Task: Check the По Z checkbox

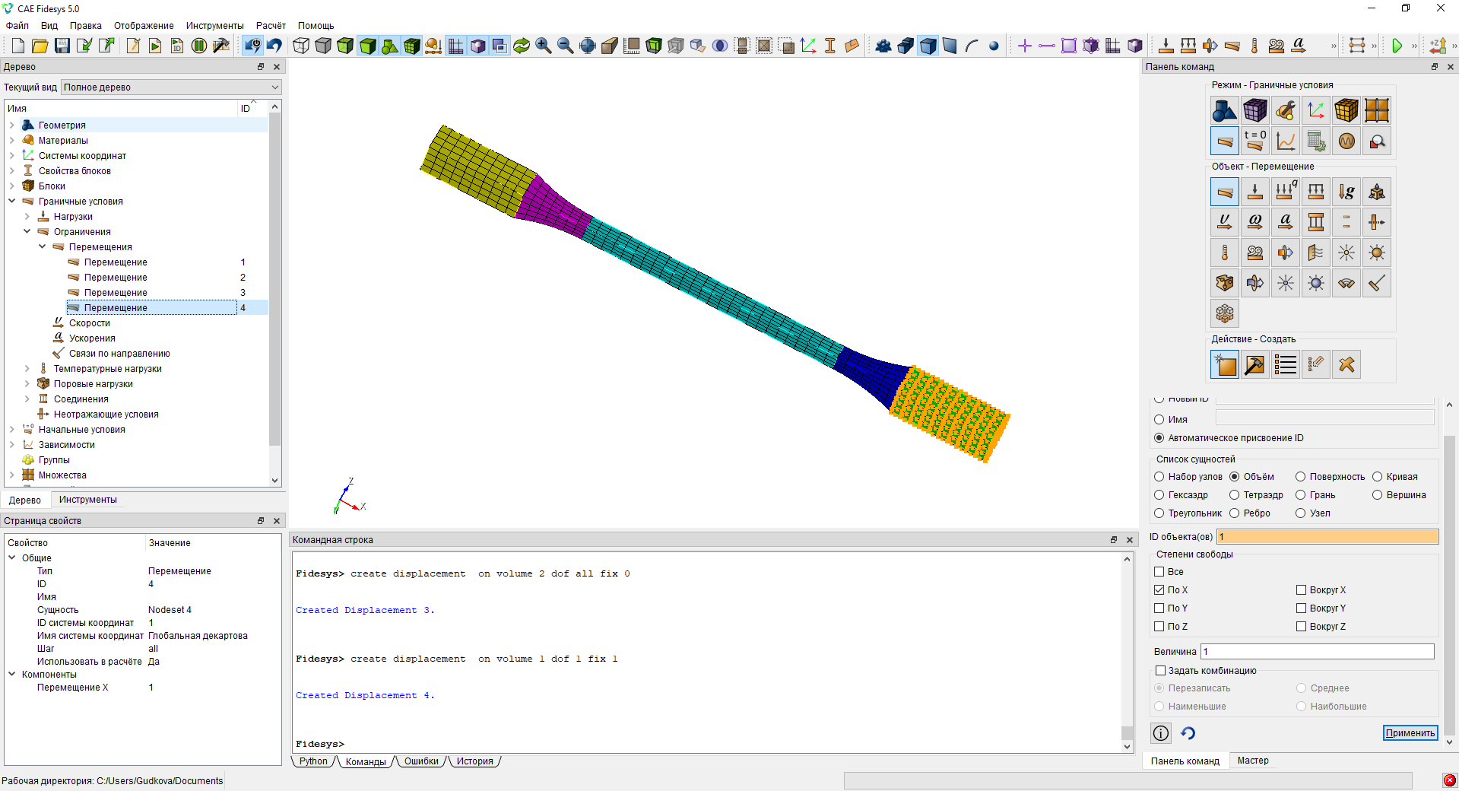Action: 1159,627
